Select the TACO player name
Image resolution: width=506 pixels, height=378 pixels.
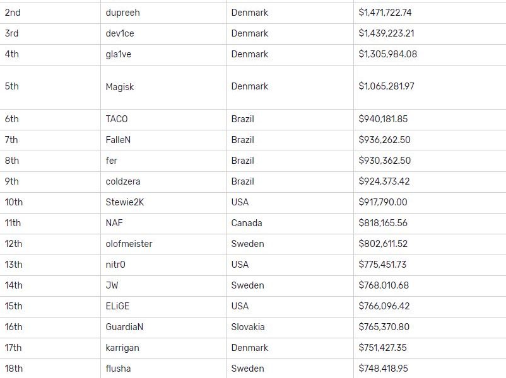pyautogui.click(x=117, y=119)
